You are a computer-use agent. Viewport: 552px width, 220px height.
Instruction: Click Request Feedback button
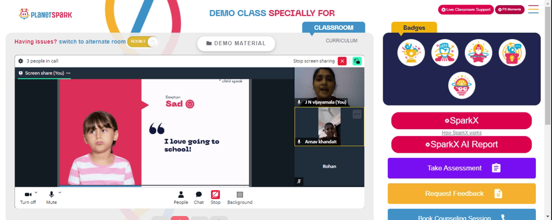461,193
